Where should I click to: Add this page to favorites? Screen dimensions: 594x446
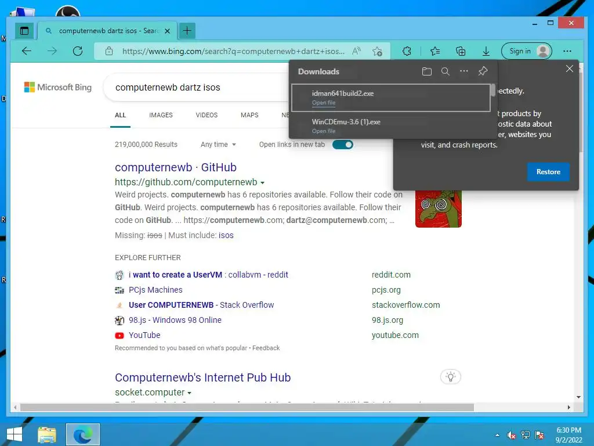point(377,51)
